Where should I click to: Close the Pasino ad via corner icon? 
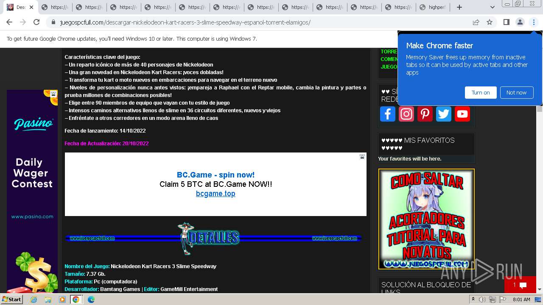(53, 94)
